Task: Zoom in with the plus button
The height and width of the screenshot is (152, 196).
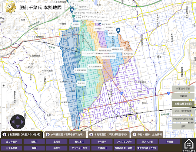Action: (x=4, y=86)
